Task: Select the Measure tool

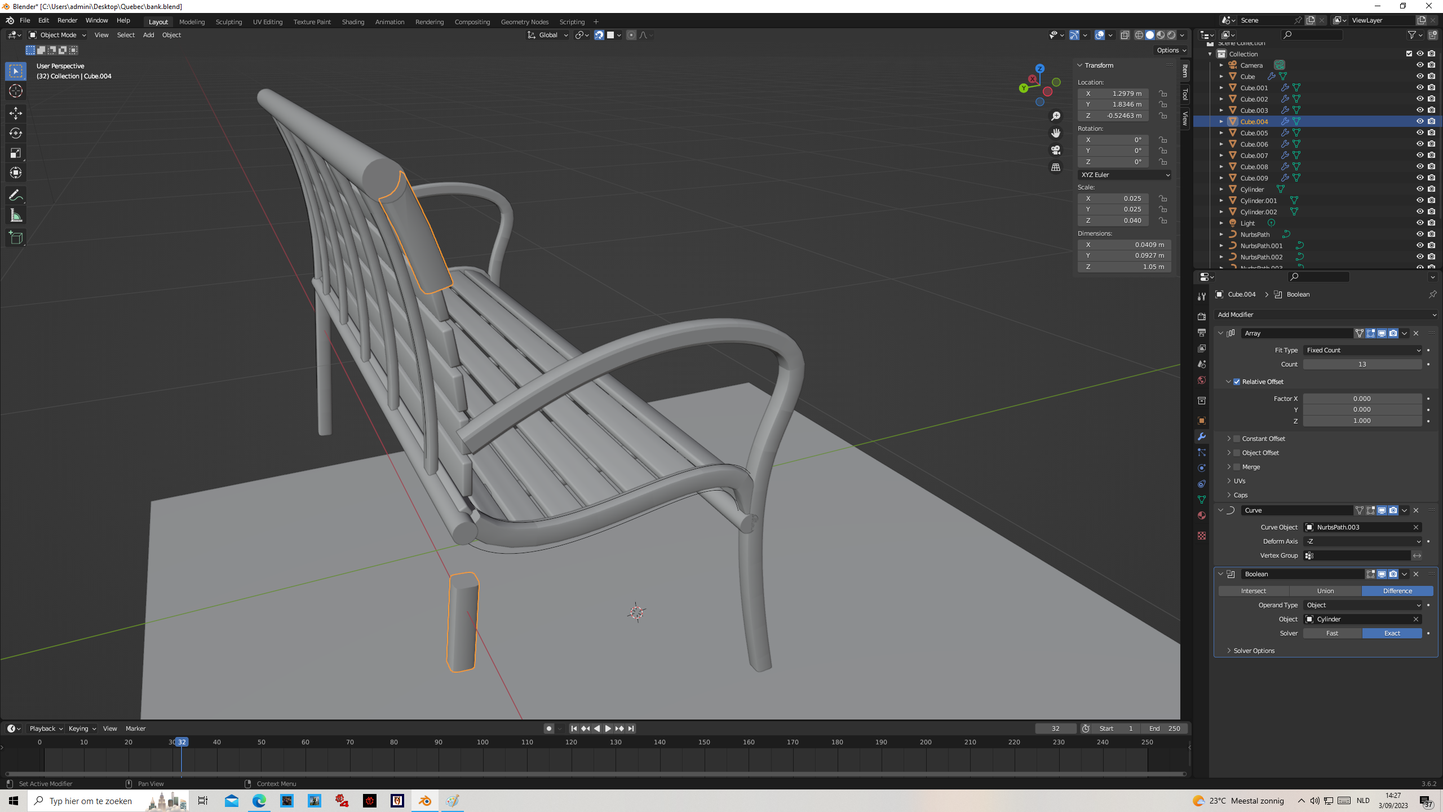Action: [x=16, y=215]
